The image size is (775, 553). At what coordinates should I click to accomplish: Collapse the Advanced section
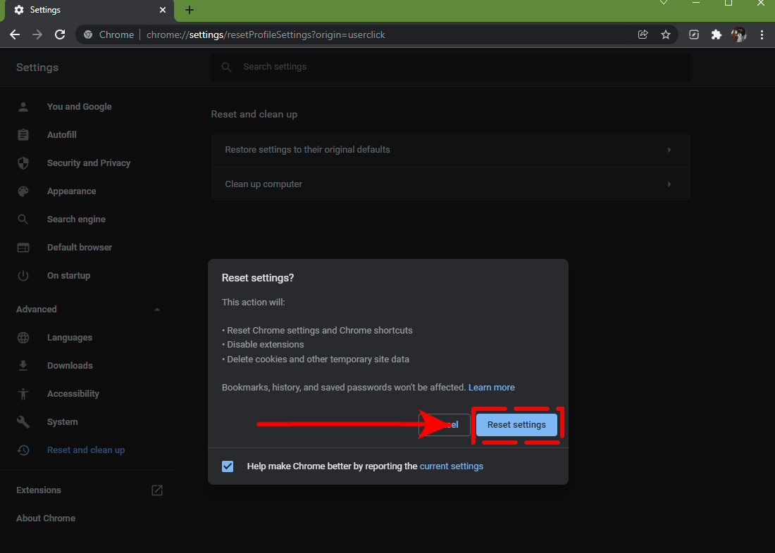tap(156, 309)
